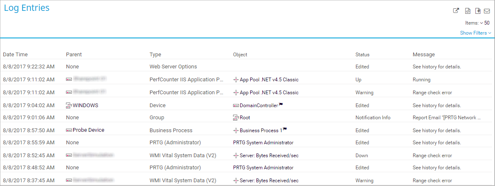Open the DomainController device link
This screenshot has height=186, width=495.
[x=259, y=106]
